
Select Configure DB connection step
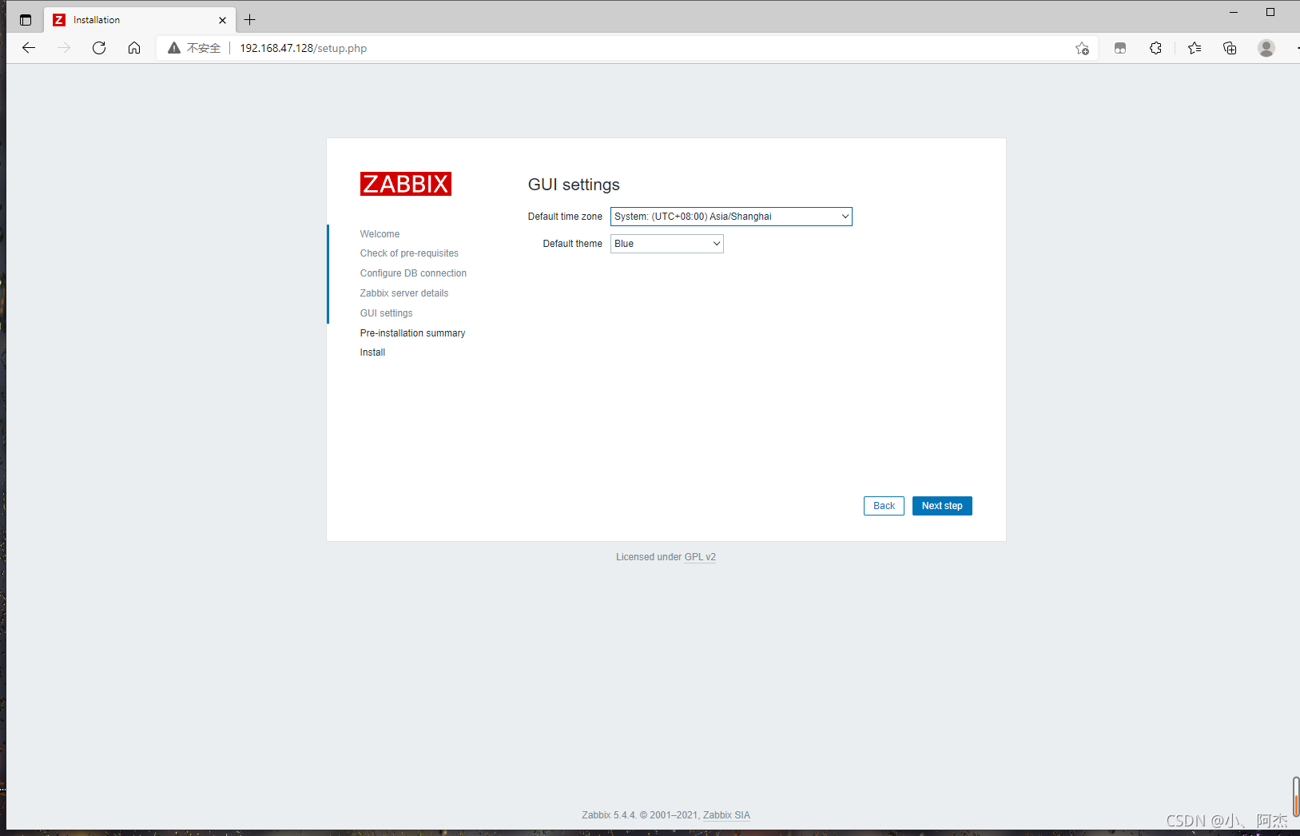click(413, 273)
